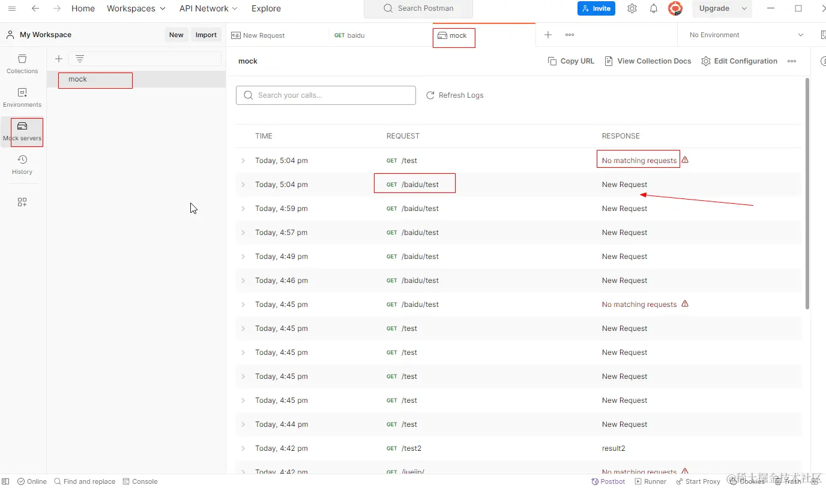Expand the 4:46 pm log row
Screen dimensions: 826x488
pos(243,281)
